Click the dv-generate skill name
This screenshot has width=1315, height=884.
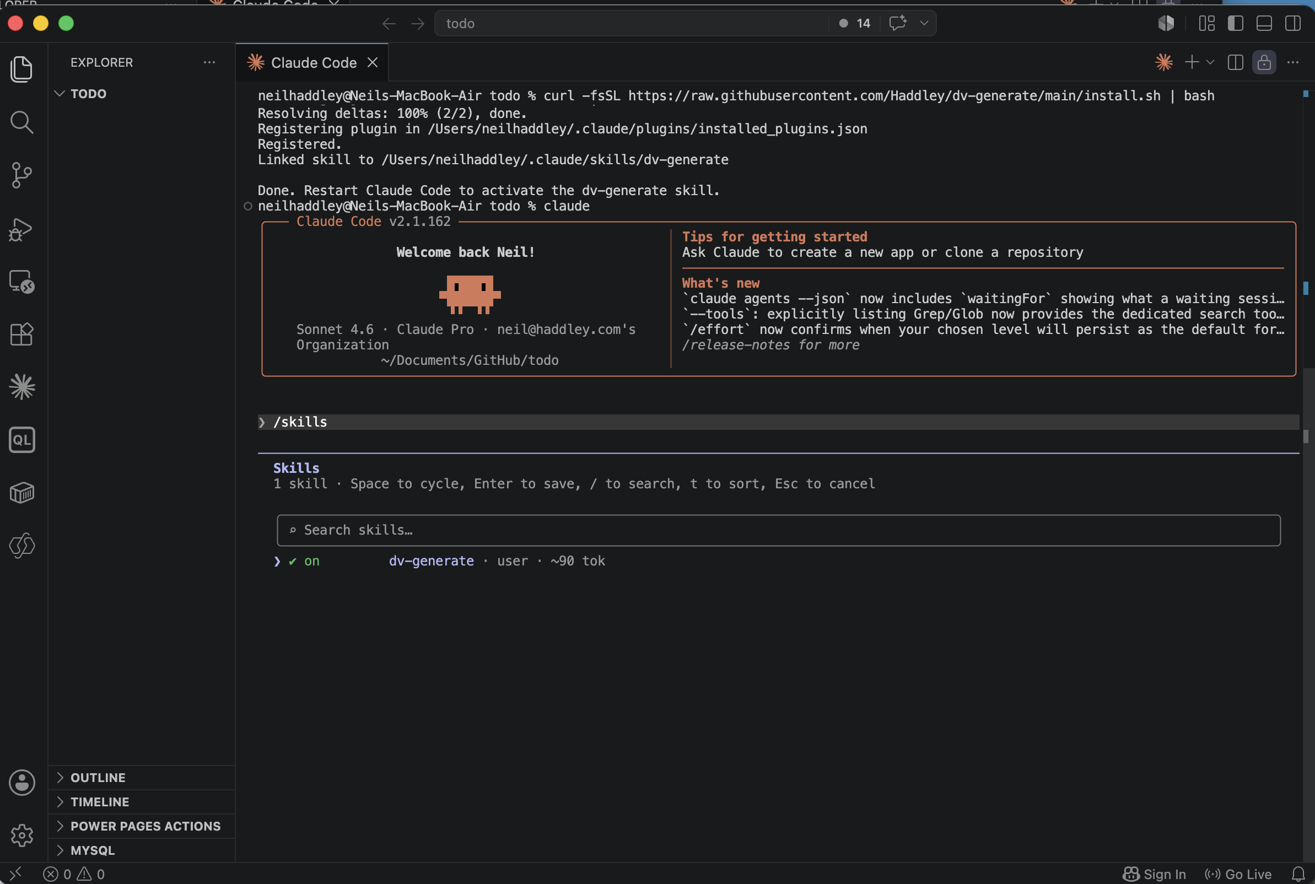click(x=431, y=561)
